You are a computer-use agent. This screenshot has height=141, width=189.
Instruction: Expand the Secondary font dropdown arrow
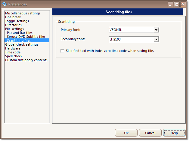[x=156, y=39]
